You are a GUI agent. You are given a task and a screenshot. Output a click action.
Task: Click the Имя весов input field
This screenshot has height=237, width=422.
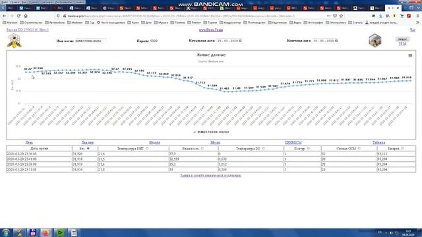click(90, 41)
